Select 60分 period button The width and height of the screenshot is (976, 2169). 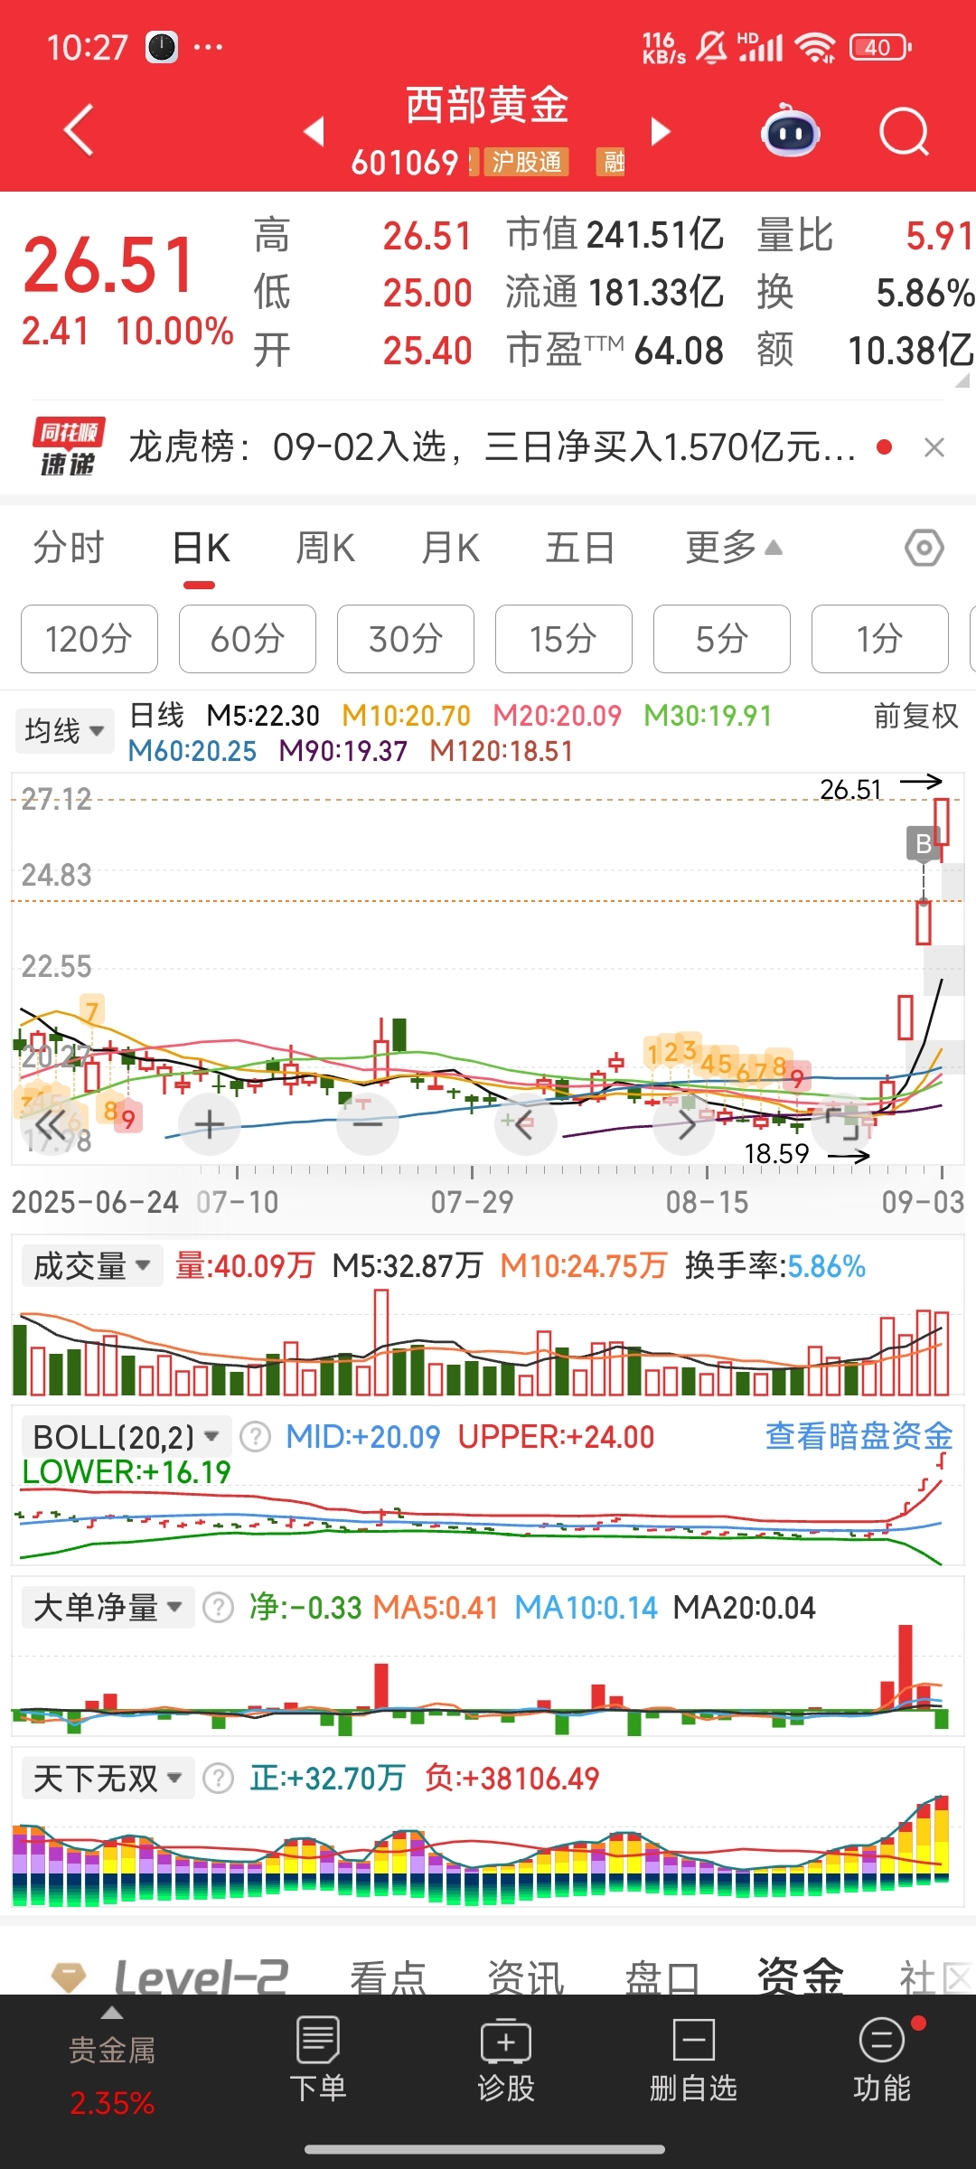(248, 639)
